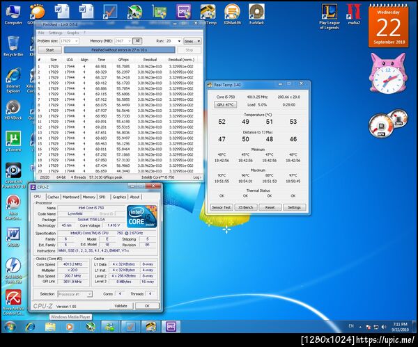Click Core Speed value 4013.2 MHz in CPU-Z

(x=72, y=264)
